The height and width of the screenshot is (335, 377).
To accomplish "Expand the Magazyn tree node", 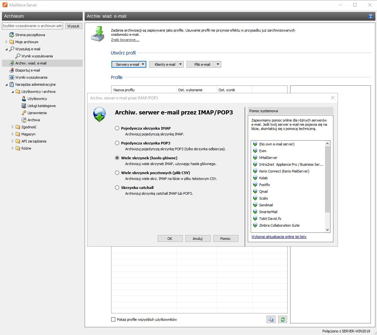I will point(13,134).
